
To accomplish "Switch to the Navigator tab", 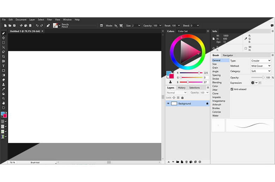I will [228, 55].
